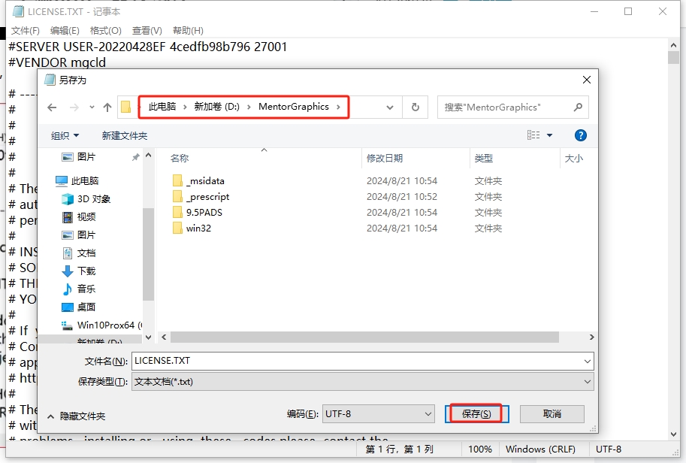Open Help with the question icon
Screen dimensions: 686x463
pyautogui.click(x=581, y=135)
